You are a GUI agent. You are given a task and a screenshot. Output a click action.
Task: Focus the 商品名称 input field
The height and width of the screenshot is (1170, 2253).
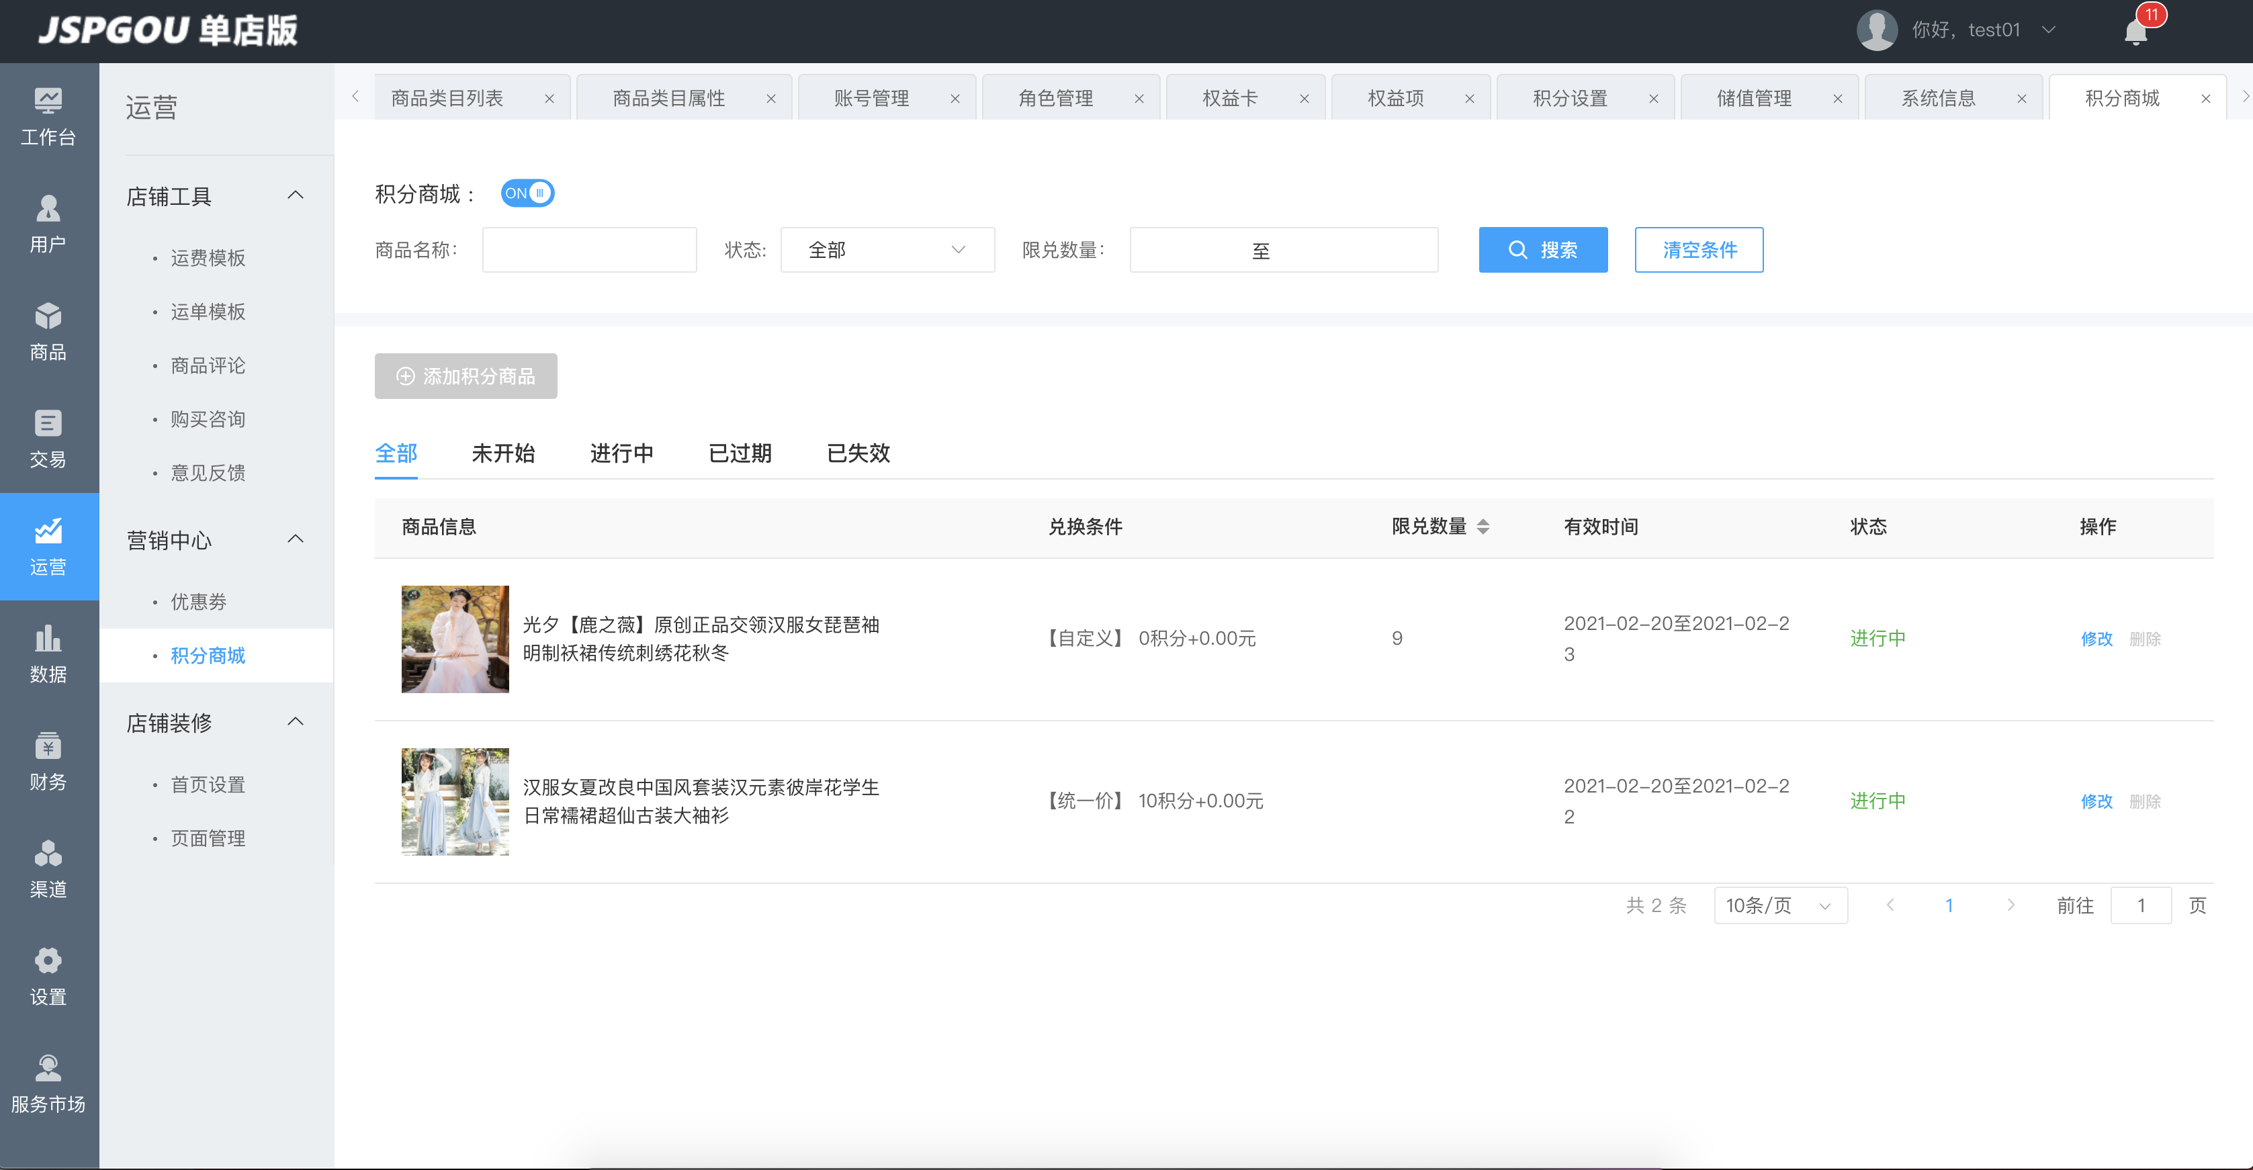click(590, 250)
